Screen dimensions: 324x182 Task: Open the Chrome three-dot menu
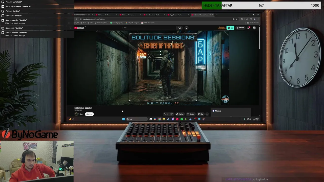(258, 19)
